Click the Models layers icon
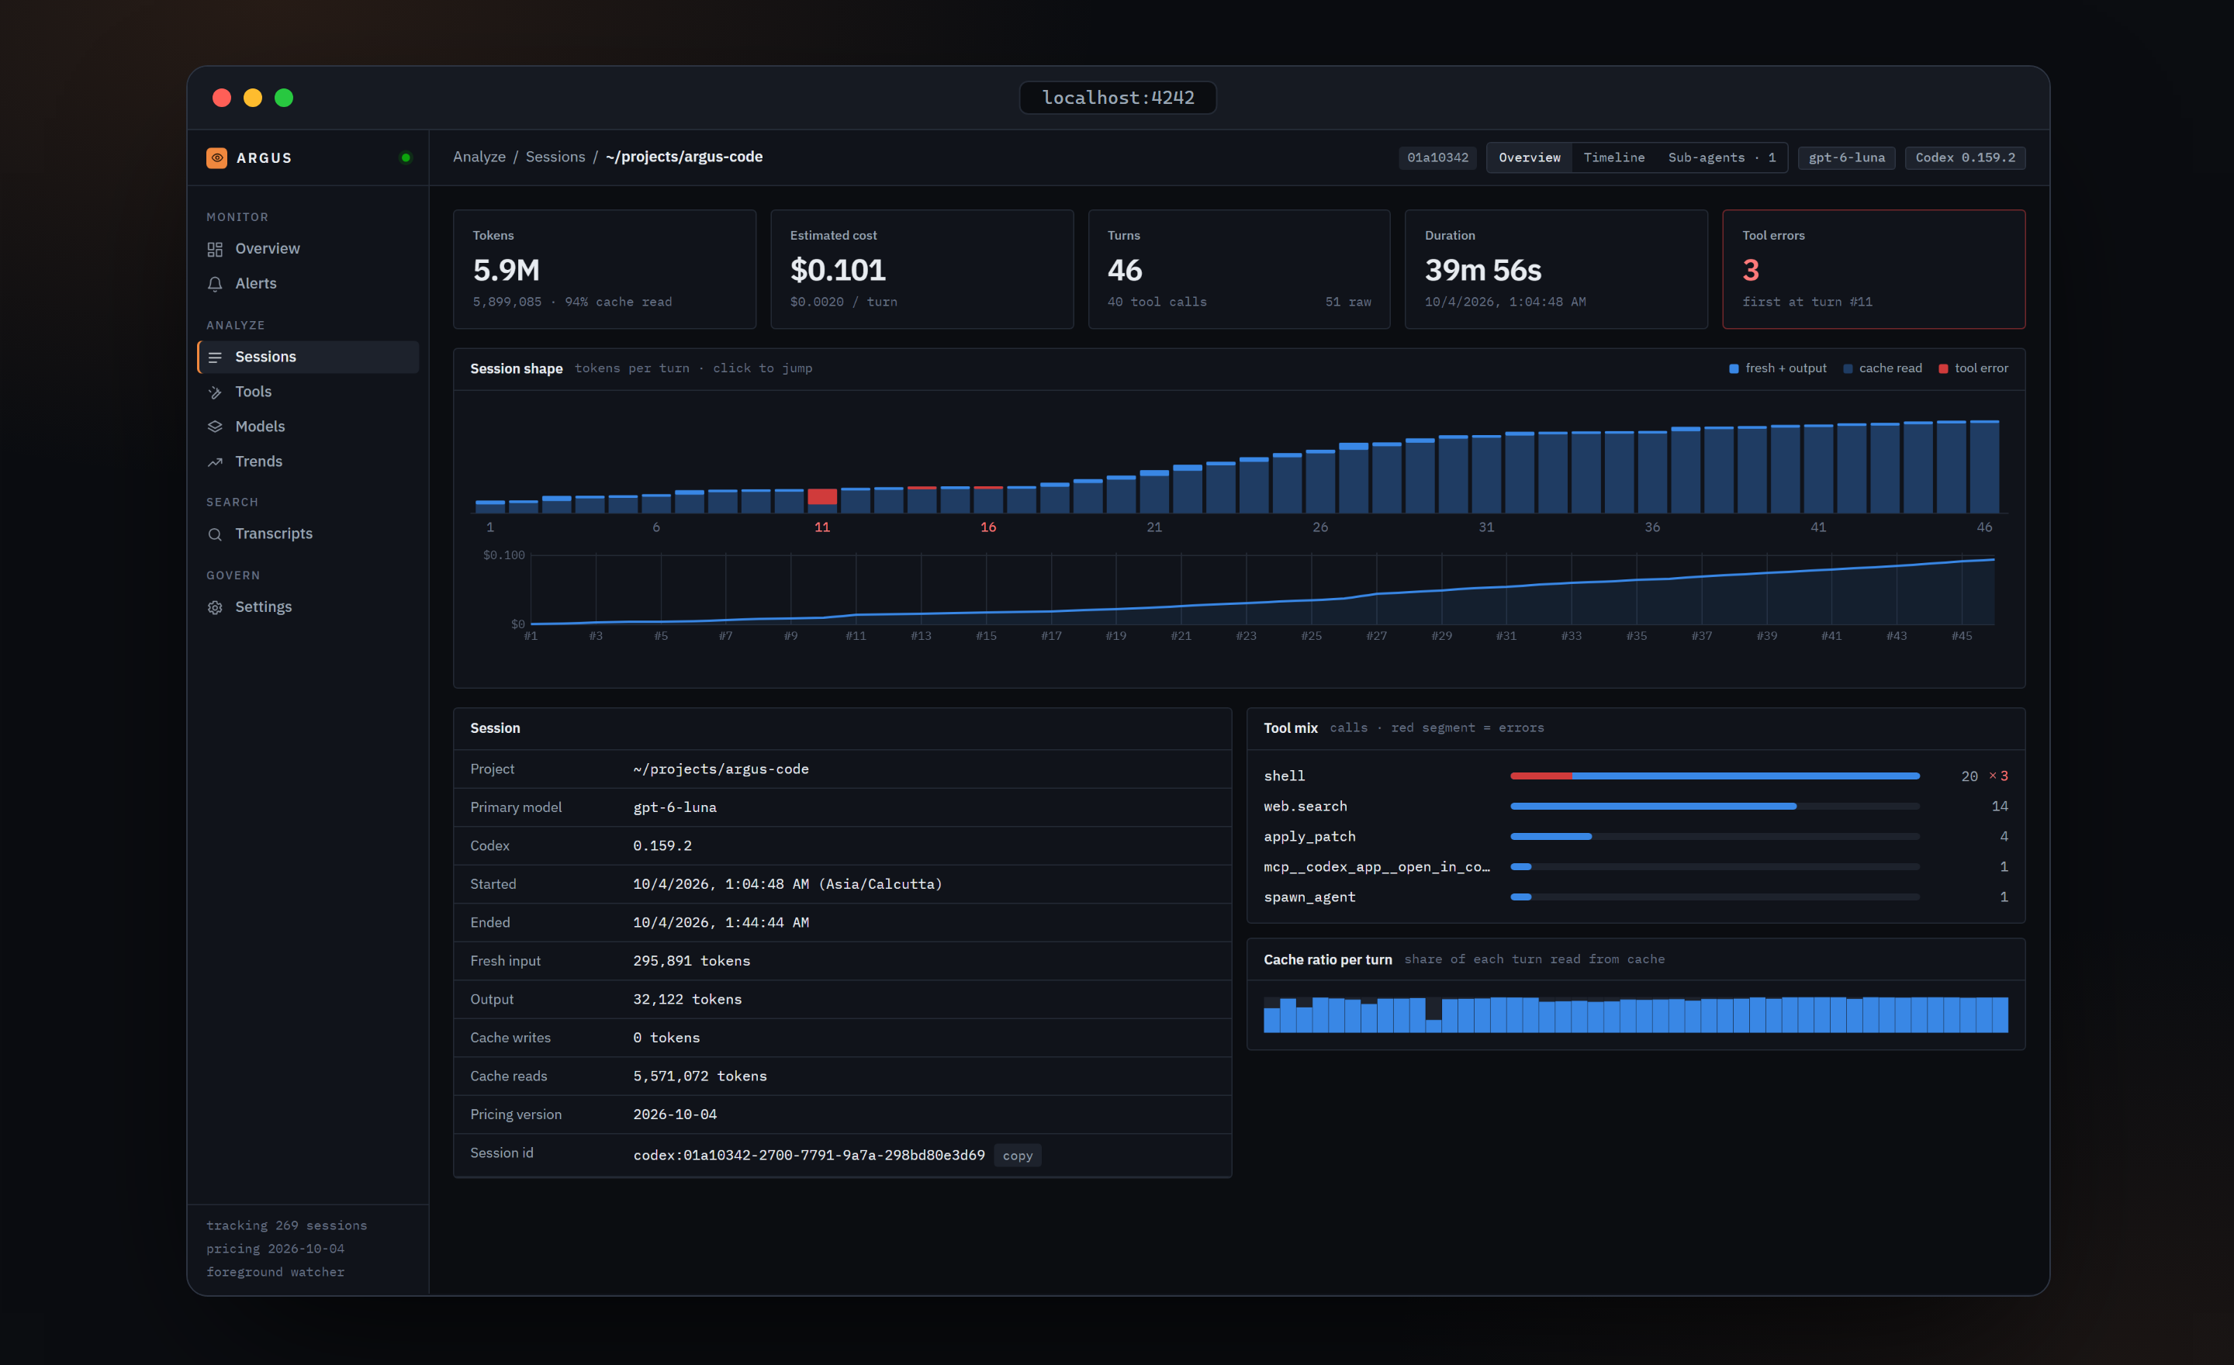Image resolution: width=2234 pixels, height=1365 pixels. coord(215,427)
